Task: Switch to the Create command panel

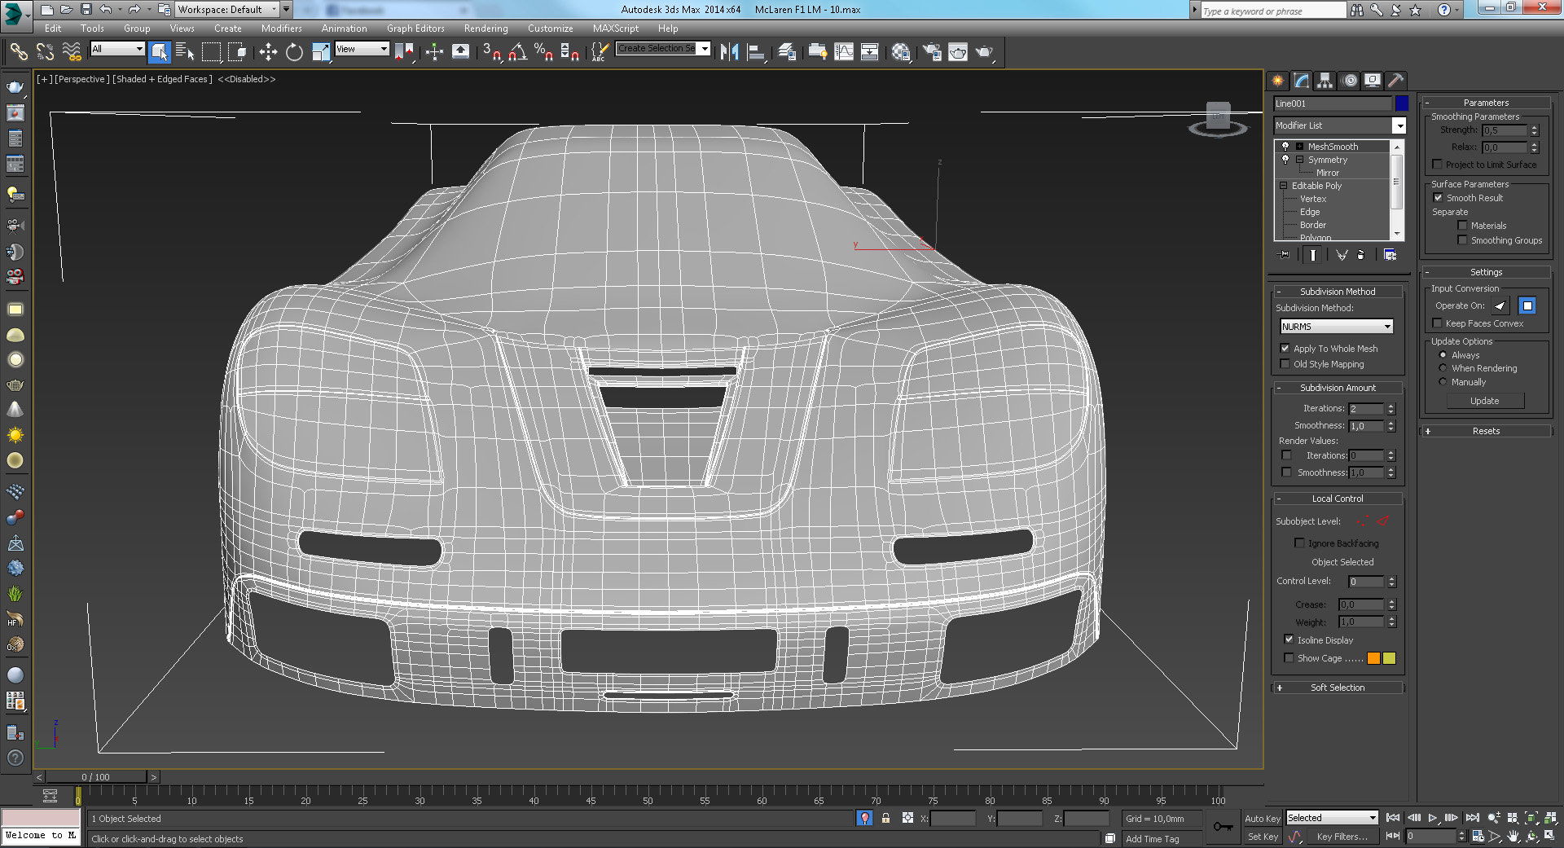Action: (1277, 80)
